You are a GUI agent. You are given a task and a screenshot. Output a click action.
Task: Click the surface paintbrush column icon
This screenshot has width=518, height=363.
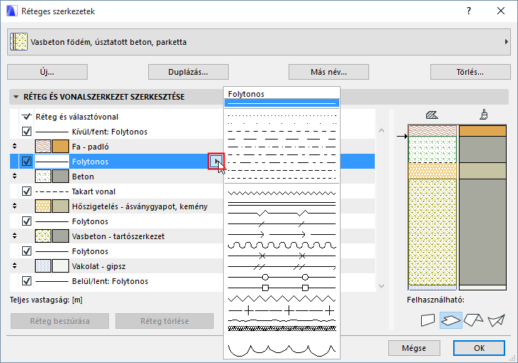coord(483,115)
